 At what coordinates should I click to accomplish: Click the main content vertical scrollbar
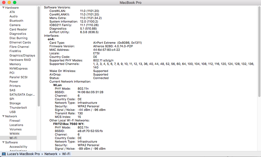259,52
